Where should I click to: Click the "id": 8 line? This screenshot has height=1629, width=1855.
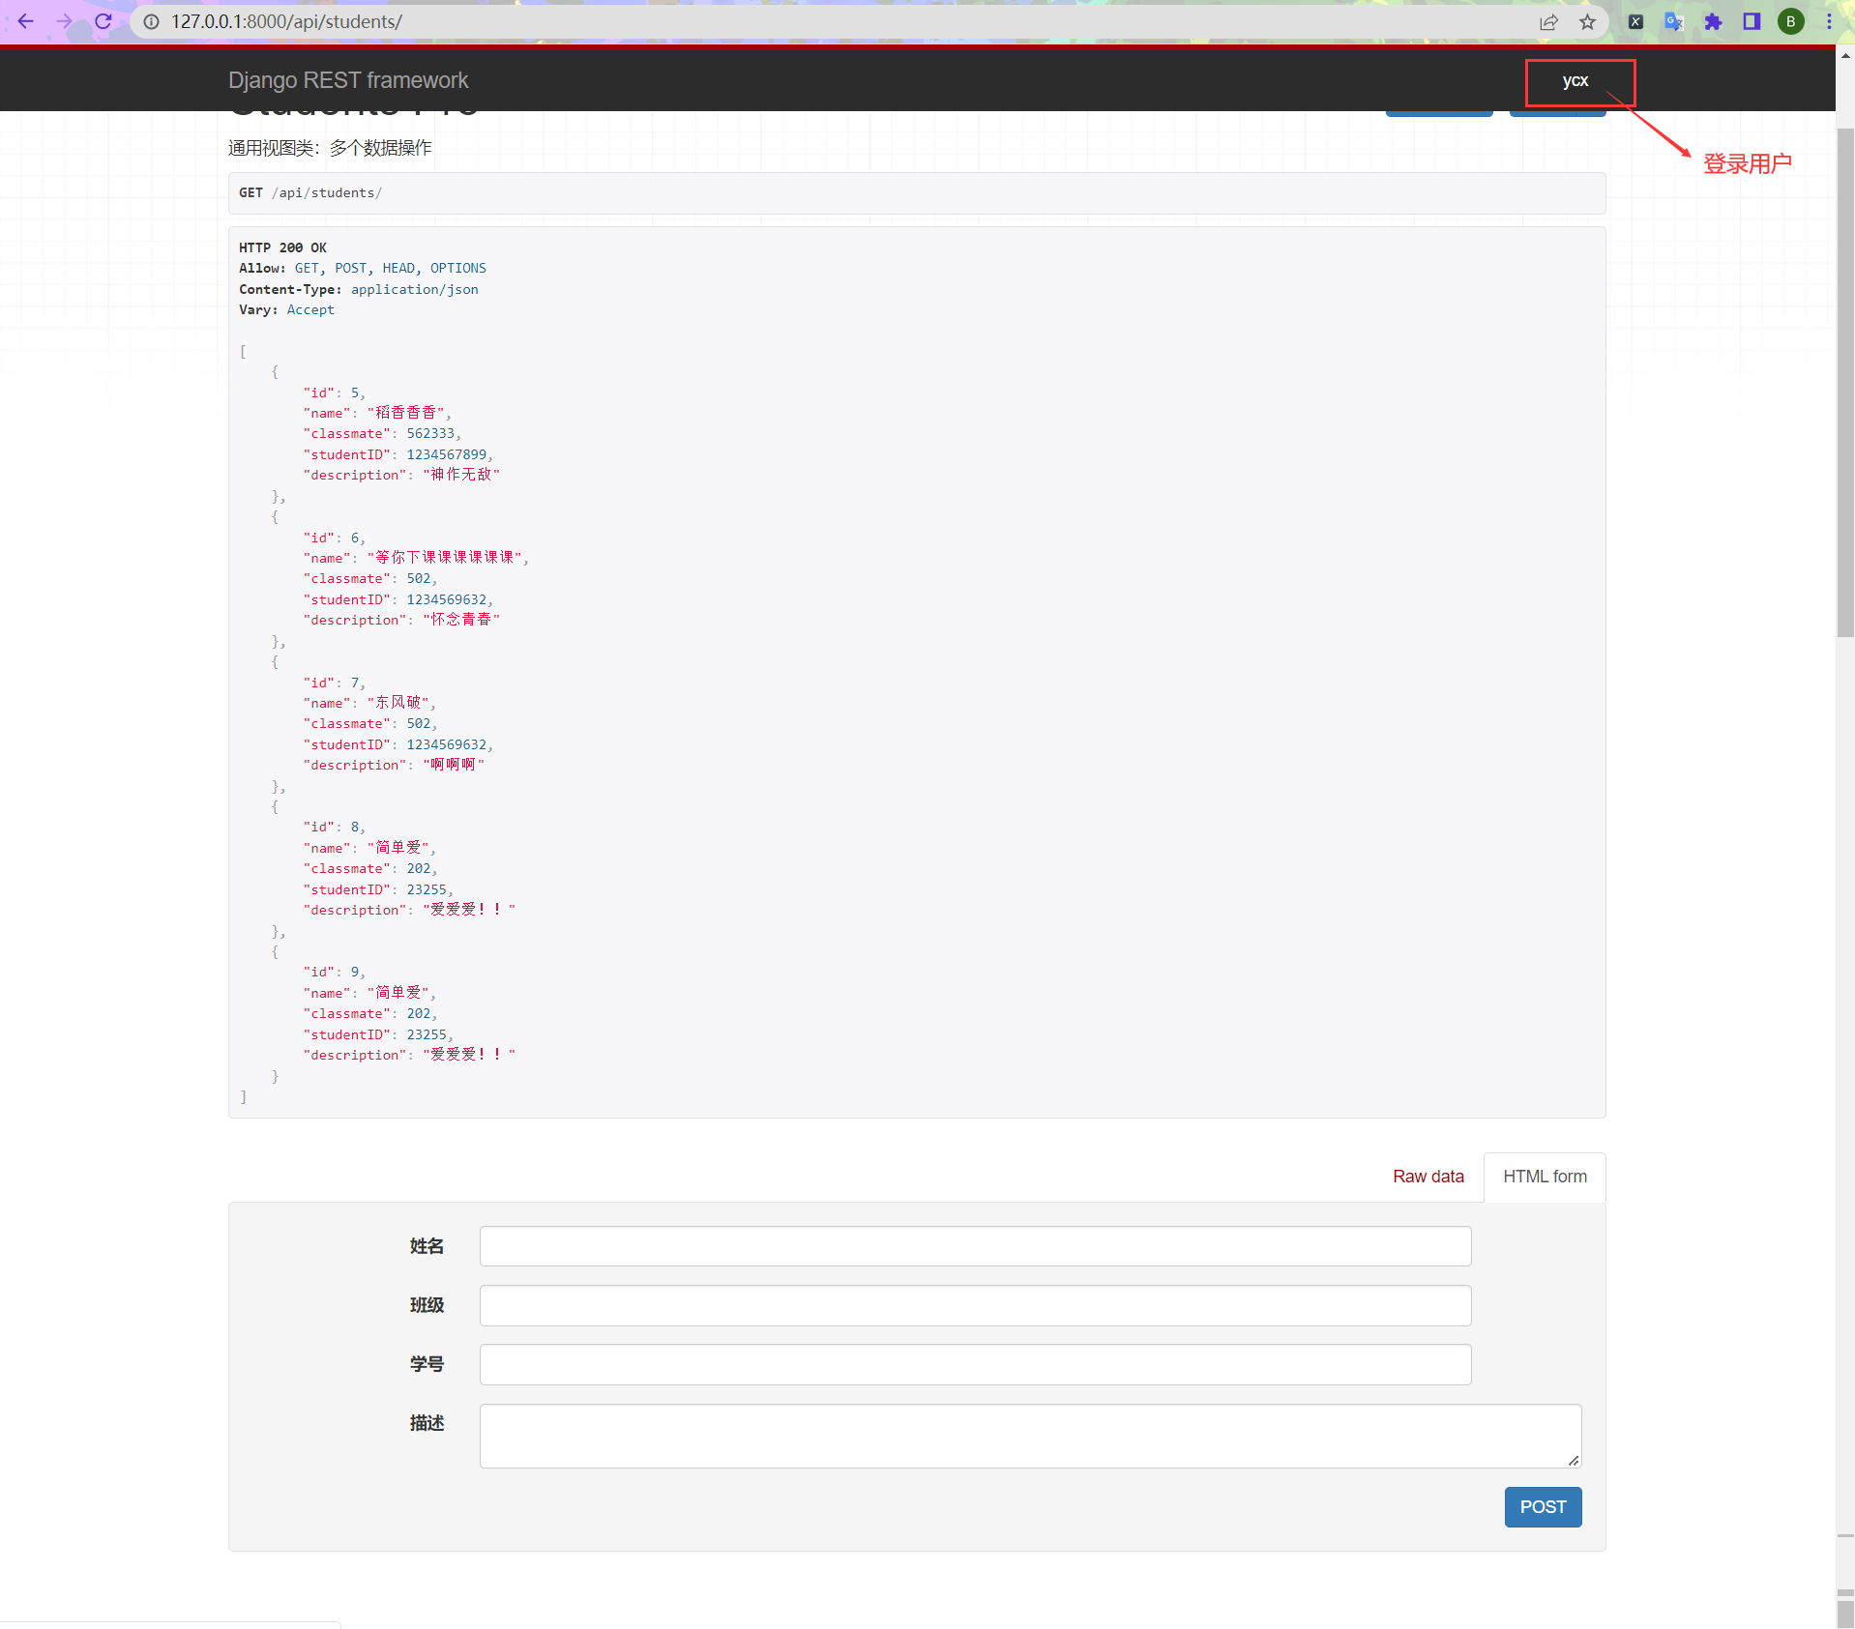(334, 827)
